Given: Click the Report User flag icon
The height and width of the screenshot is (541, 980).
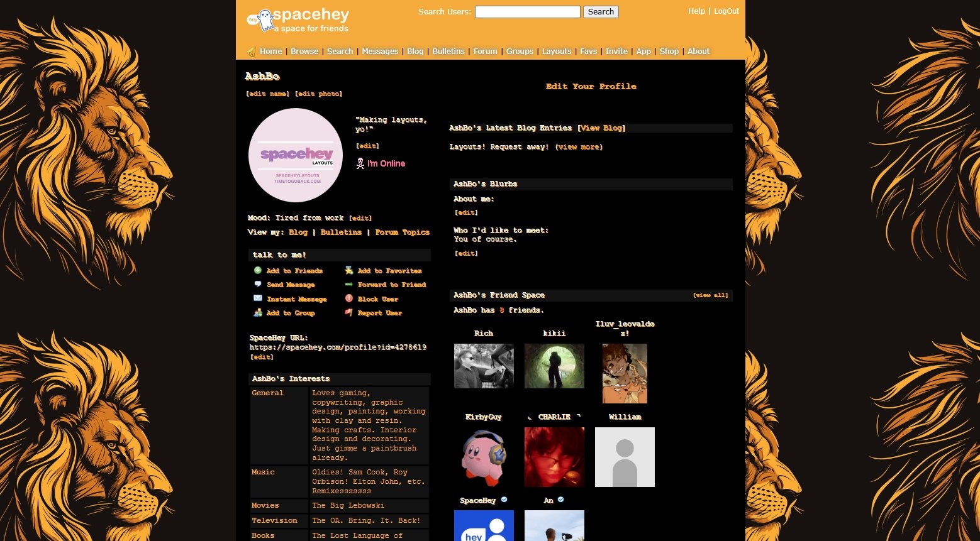Looking at the screenshot, I should coord(349,312).
